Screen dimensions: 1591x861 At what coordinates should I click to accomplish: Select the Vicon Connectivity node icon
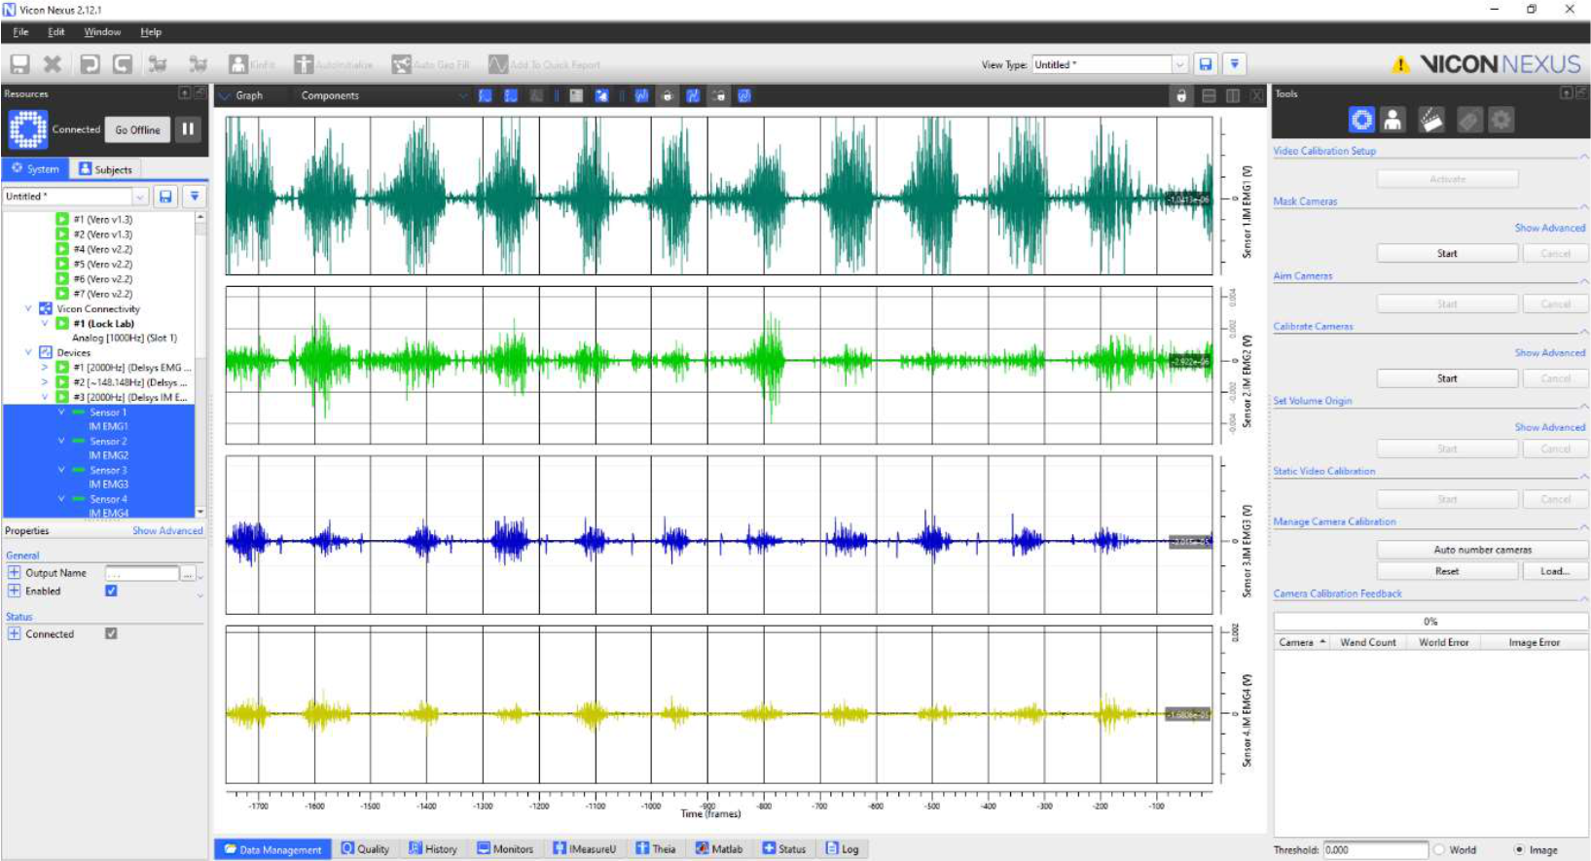(x=46, y=308)
